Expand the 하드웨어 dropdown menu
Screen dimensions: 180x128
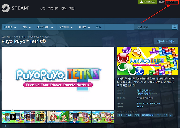coord(66,27)
